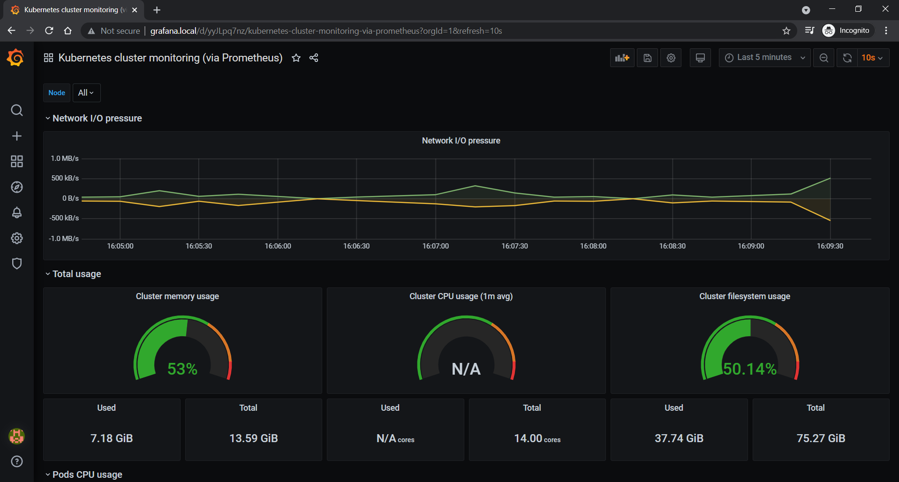
Task: Click the N/A cores used value
Action: tap(395, 438)
